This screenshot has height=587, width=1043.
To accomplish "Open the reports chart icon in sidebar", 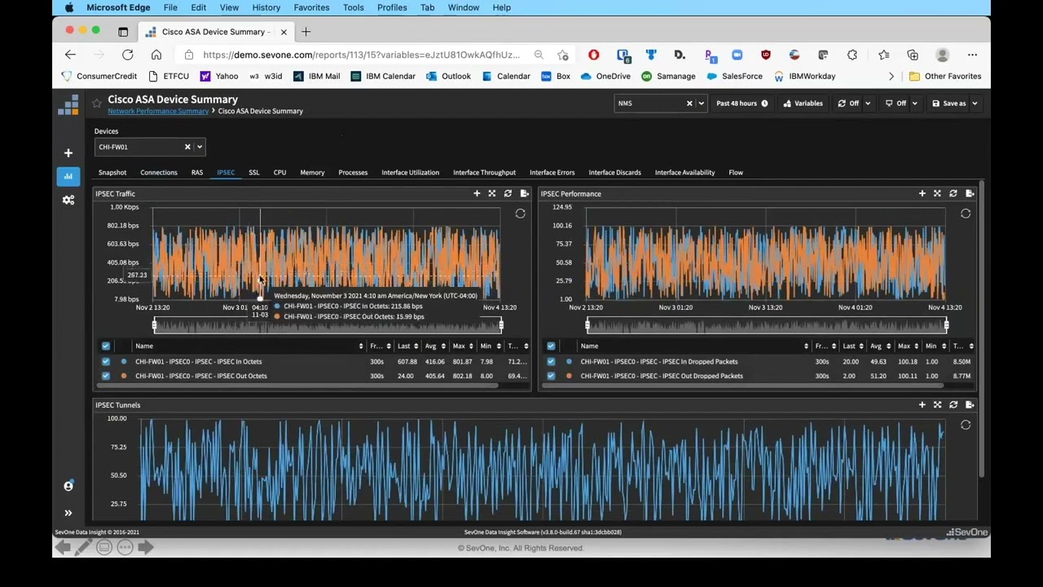I will [x=68, y=176].
